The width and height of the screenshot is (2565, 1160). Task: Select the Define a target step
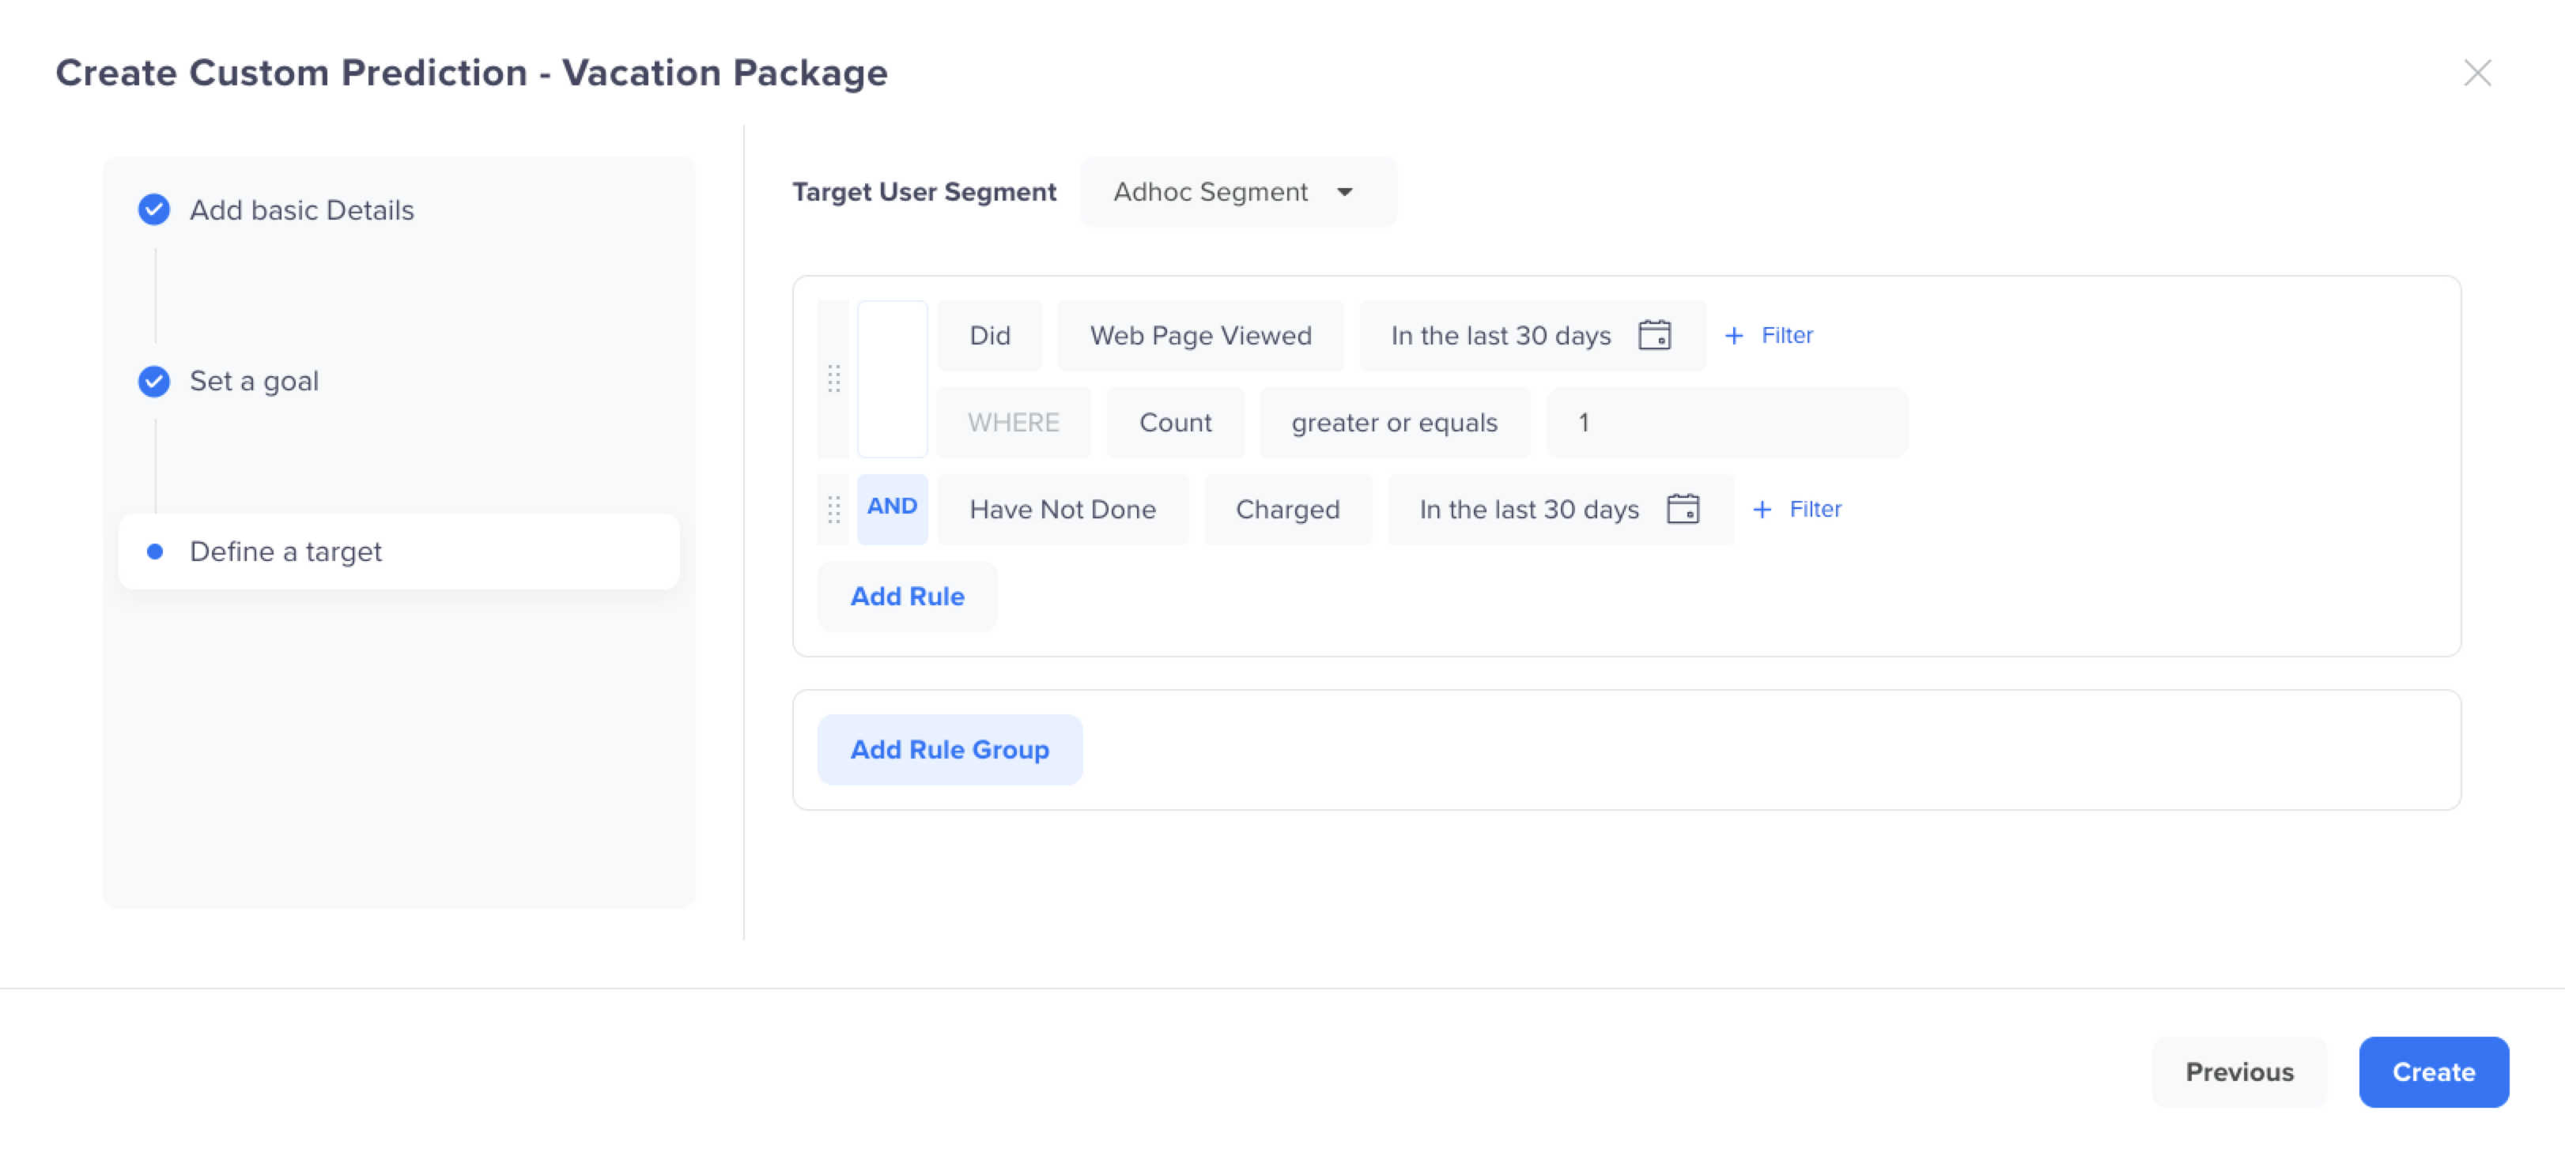[285, 551]
